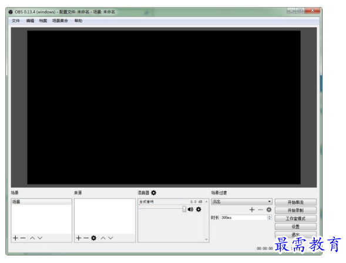Maximize the OBS window
This screenshot has width=346, height=263.
300,11
